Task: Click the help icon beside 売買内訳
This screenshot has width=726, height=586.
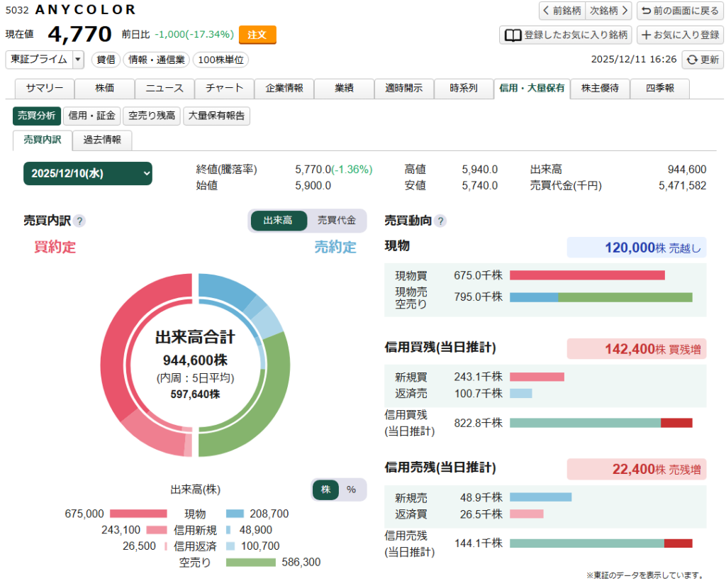Action: (79, 221)
